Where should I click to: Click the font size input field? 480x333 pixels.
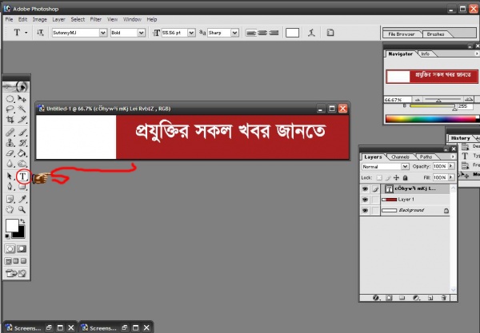(178, 34)
